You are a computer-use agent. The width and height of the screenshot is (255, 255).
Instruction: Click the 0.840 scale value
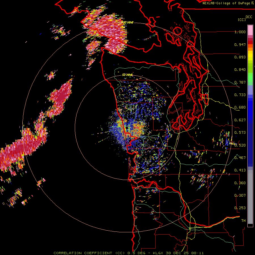[240, 70]
